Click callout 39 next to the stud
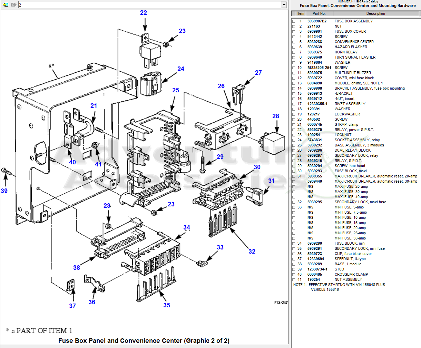The height and width of the screenshot is (348, 421). (4, 191)
